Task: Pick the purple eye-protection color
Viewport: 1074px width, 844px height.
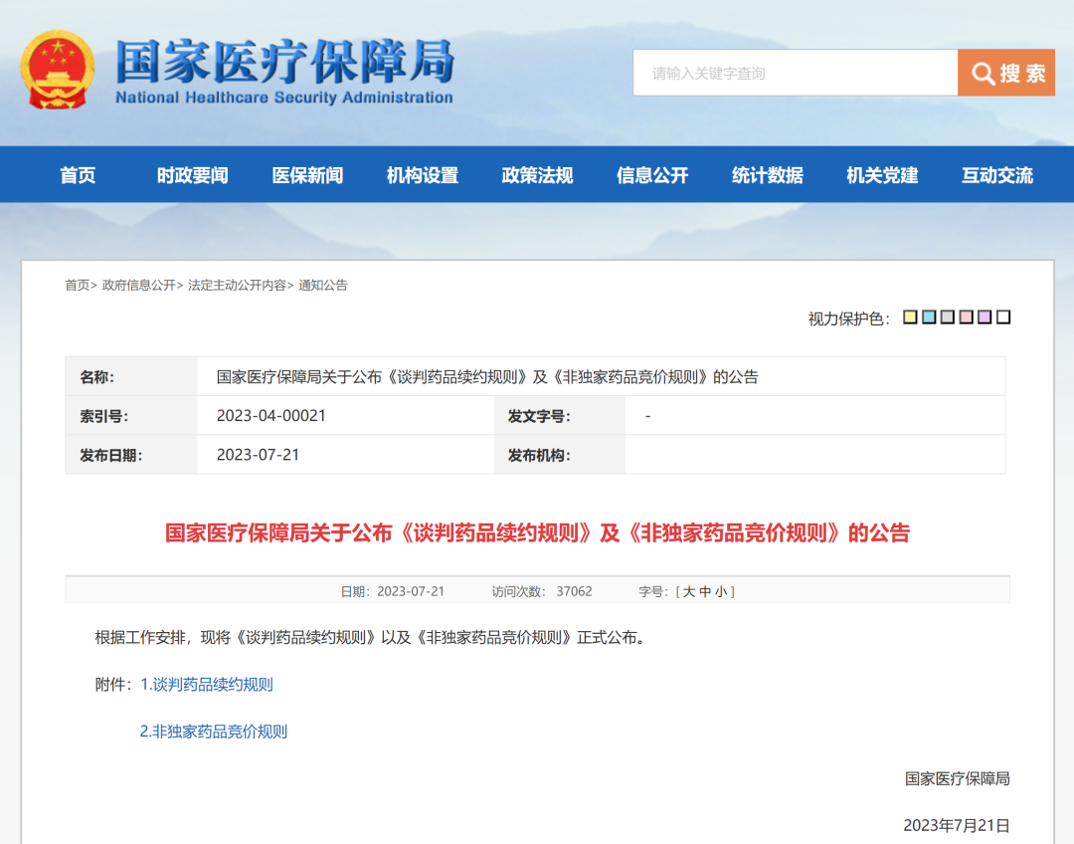Action: pos(984,316)
